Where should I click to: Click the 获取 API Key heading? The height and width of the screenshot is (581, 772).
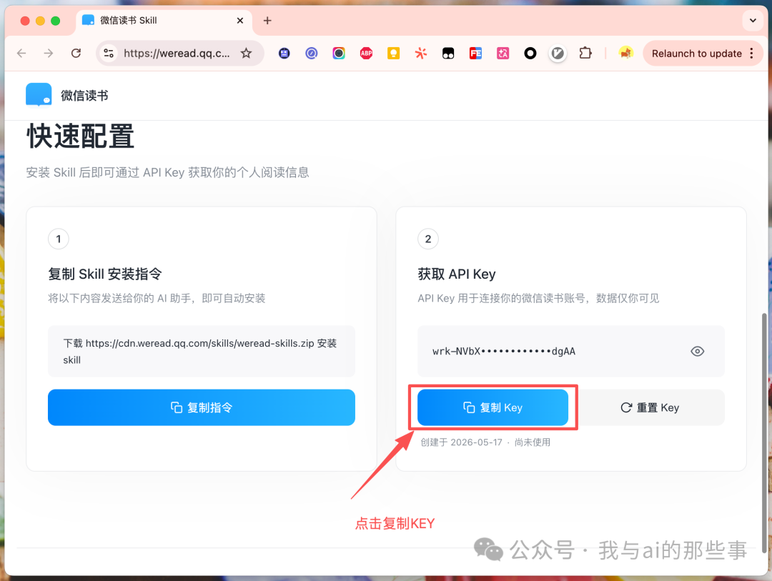pyautogui.click(x=456, y=274)
